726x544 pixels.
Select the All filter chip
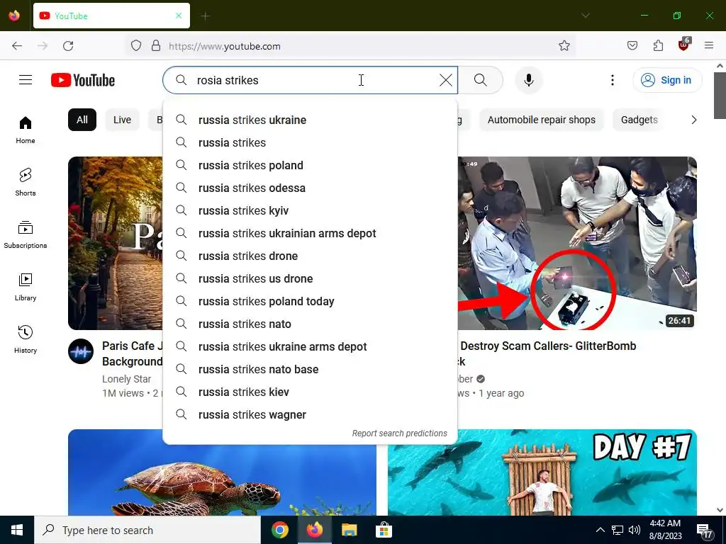(82, 120)
